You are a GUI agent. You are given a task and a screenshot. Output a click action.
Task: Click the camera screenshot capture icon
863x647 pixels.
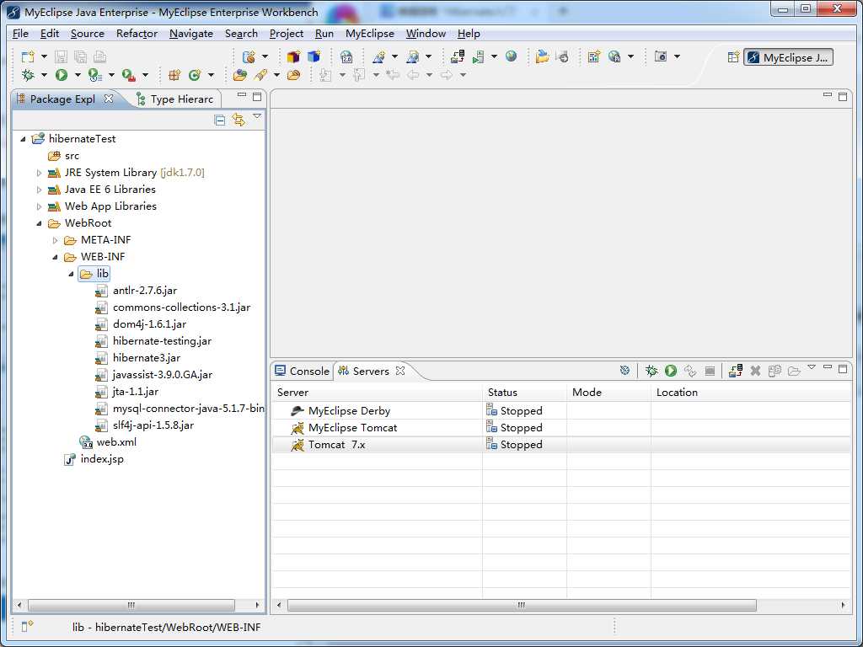(x=661, y=56)
